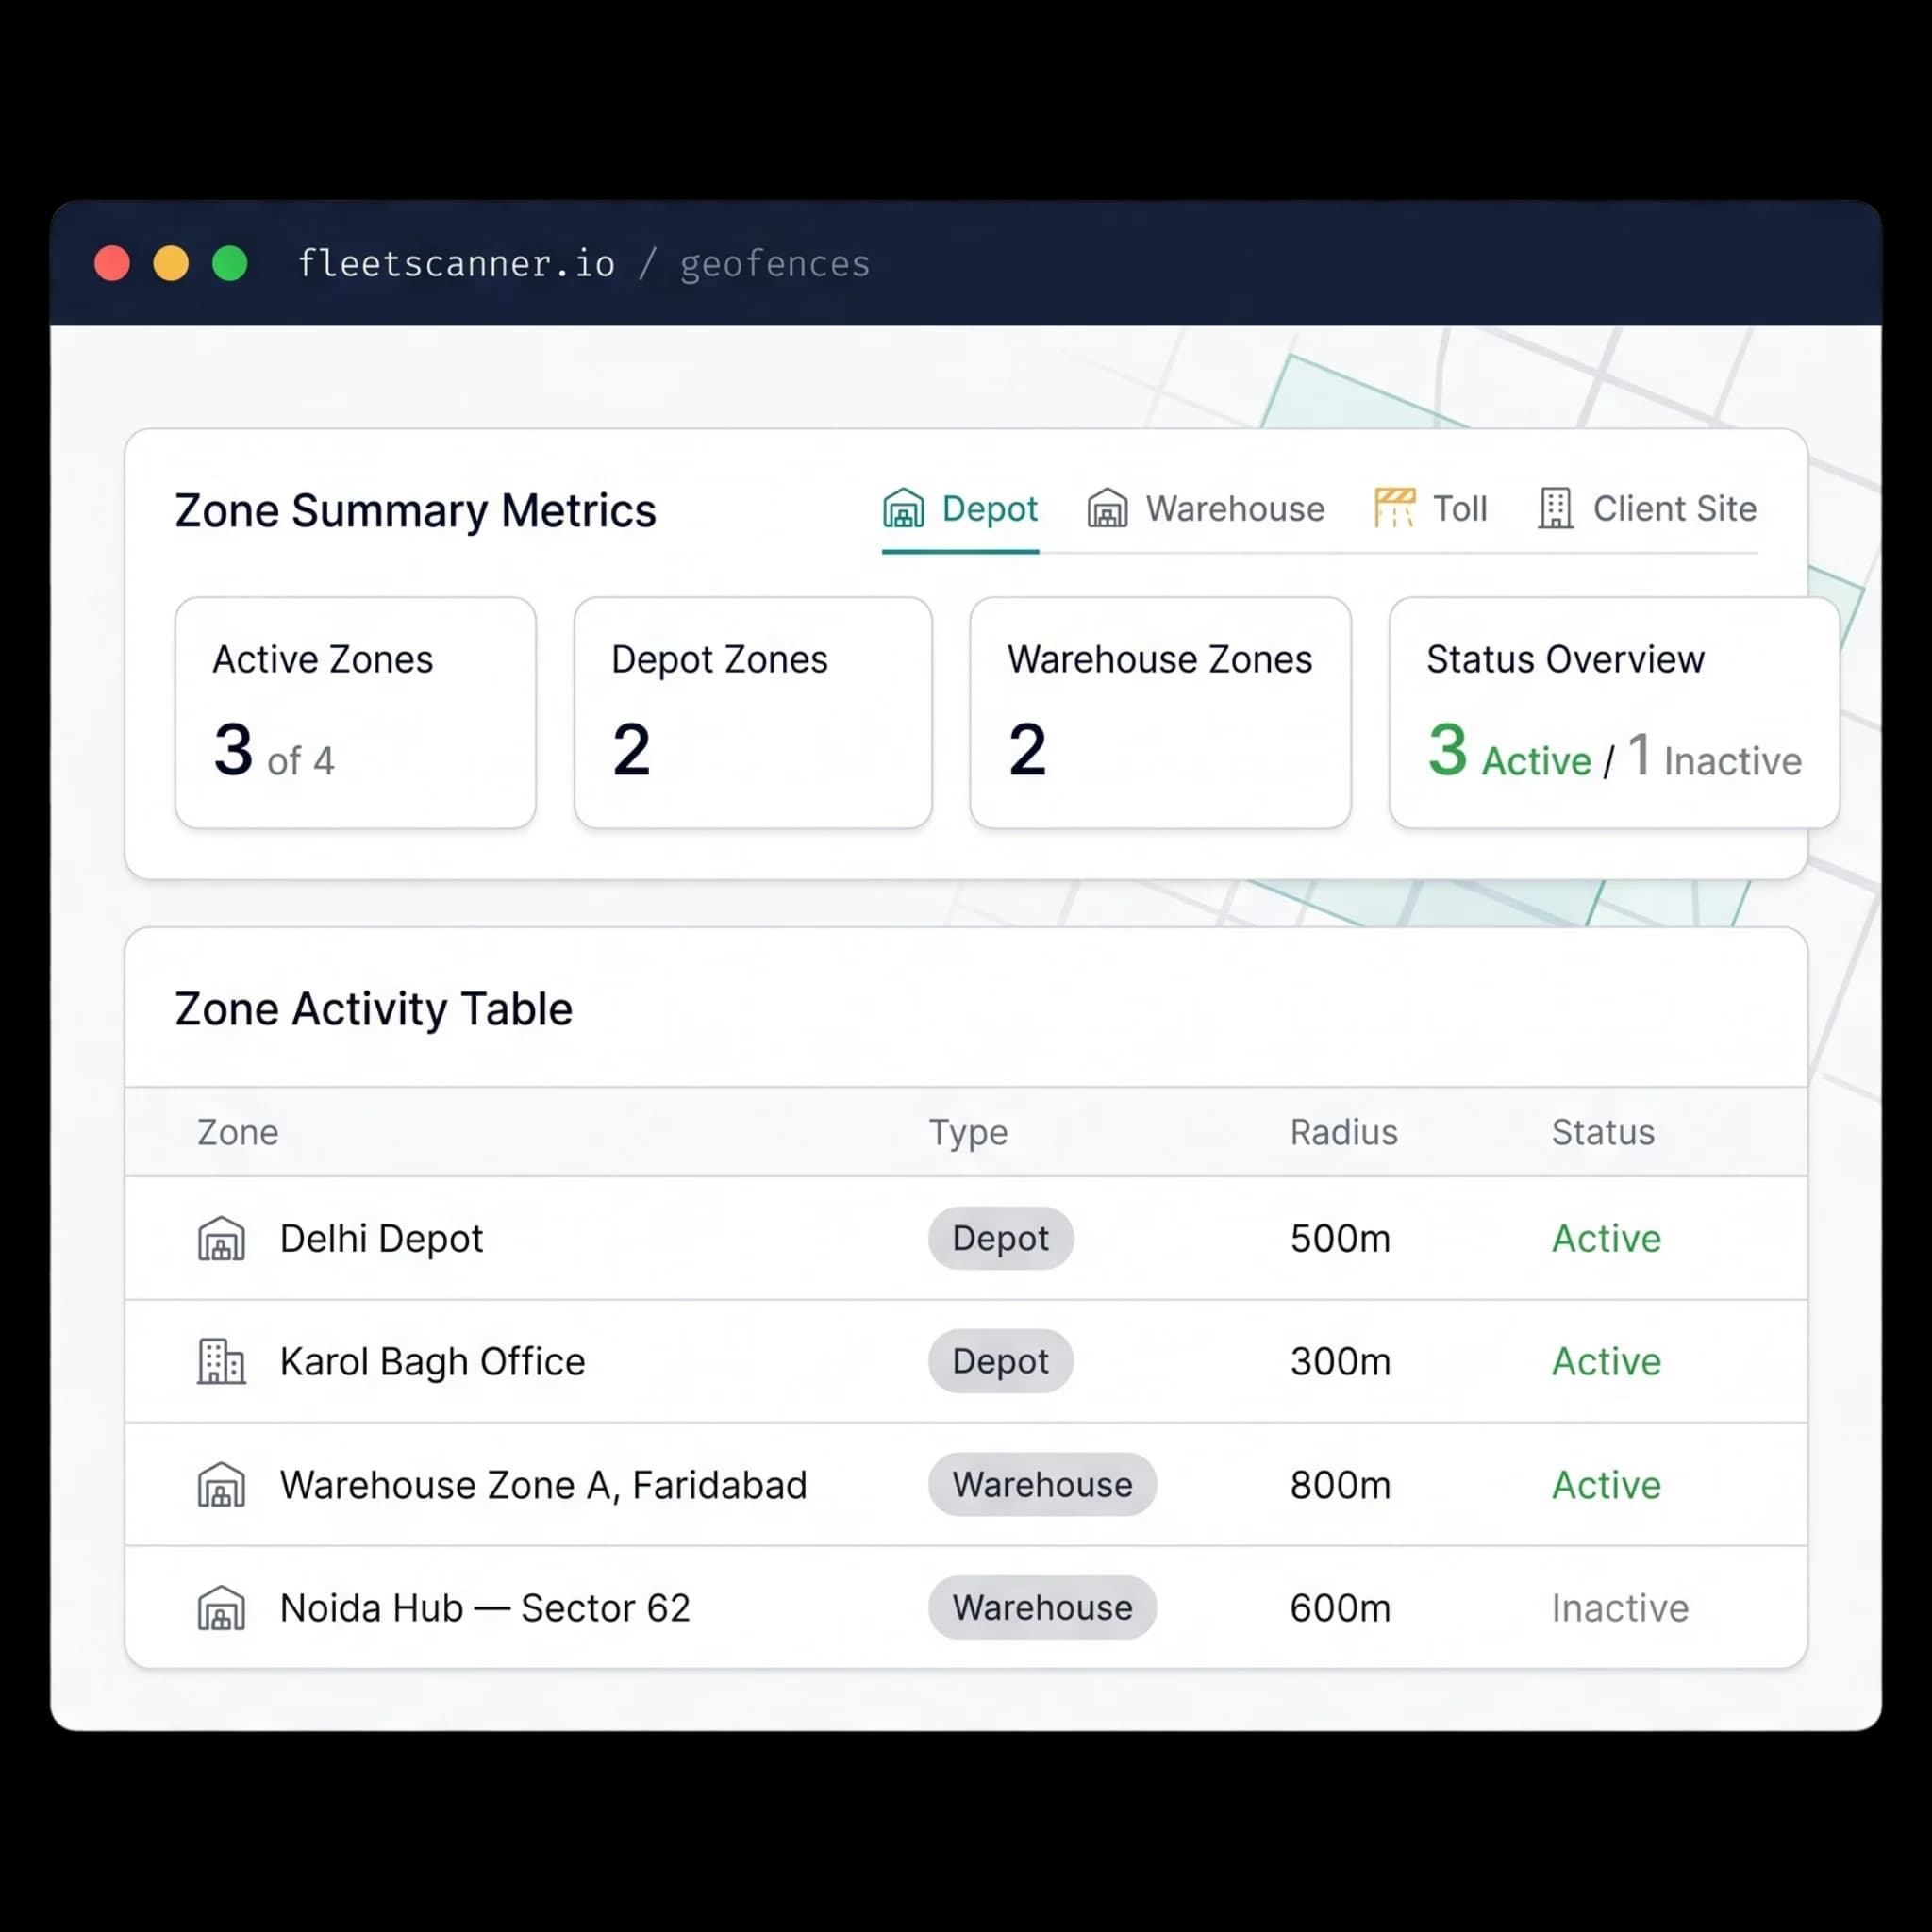Screen dimensions: 1932x1932
Task: Switch to the Depot tab
Action: point(960,510)
